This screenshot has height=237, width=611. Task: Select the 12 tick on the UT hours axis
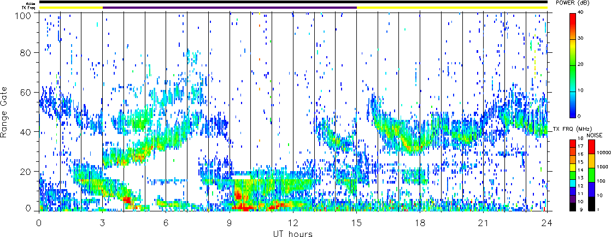(293, 223)
